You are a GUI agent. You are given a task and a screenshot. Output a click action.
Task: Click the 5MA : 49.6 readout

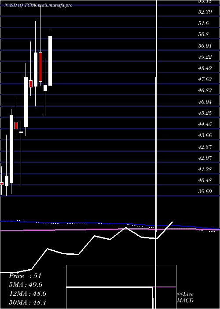tap(26, 285)
